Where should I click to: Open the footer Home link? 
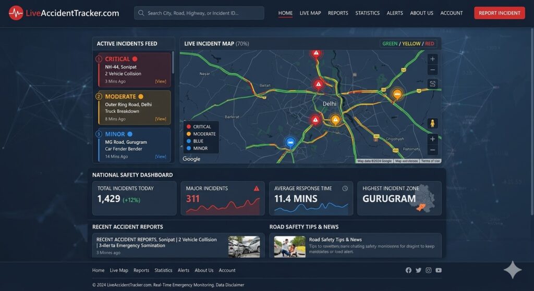[99, 270]
